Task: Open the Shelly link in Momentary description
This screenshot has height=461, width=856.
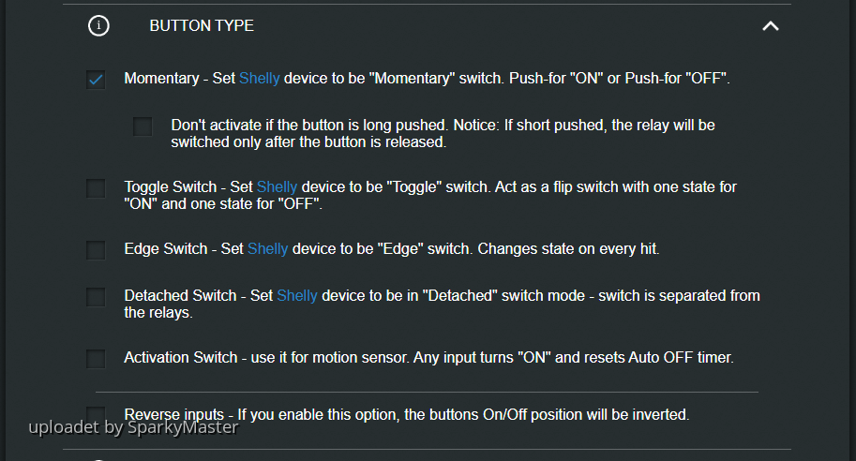Action: [x=260, y=79]
